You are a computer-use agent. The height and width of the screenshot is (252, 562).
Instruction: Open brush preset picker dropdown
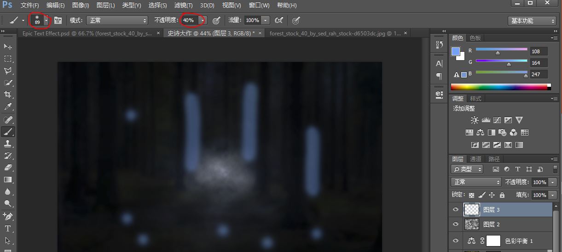pyautogui.click(x=46, y=20)
